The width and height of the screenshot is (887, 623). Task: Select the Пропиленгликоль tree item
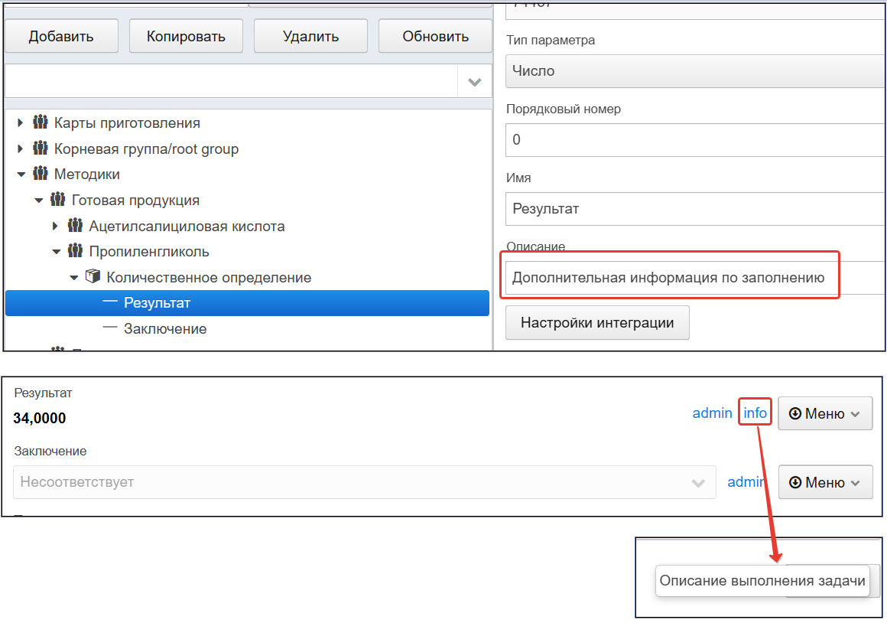(149, 252)
